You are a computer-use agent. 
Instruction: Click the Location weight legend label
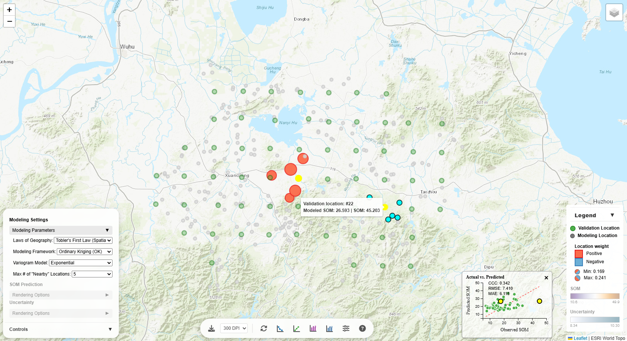click(592, 246)
